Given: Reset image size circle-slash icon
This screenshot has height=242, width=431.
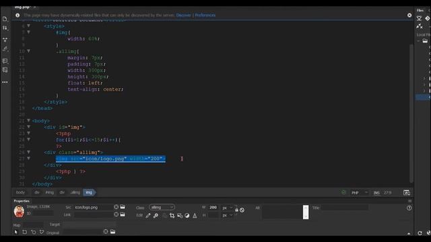Looking at the screenshot, I should click(x=242, y=210).
